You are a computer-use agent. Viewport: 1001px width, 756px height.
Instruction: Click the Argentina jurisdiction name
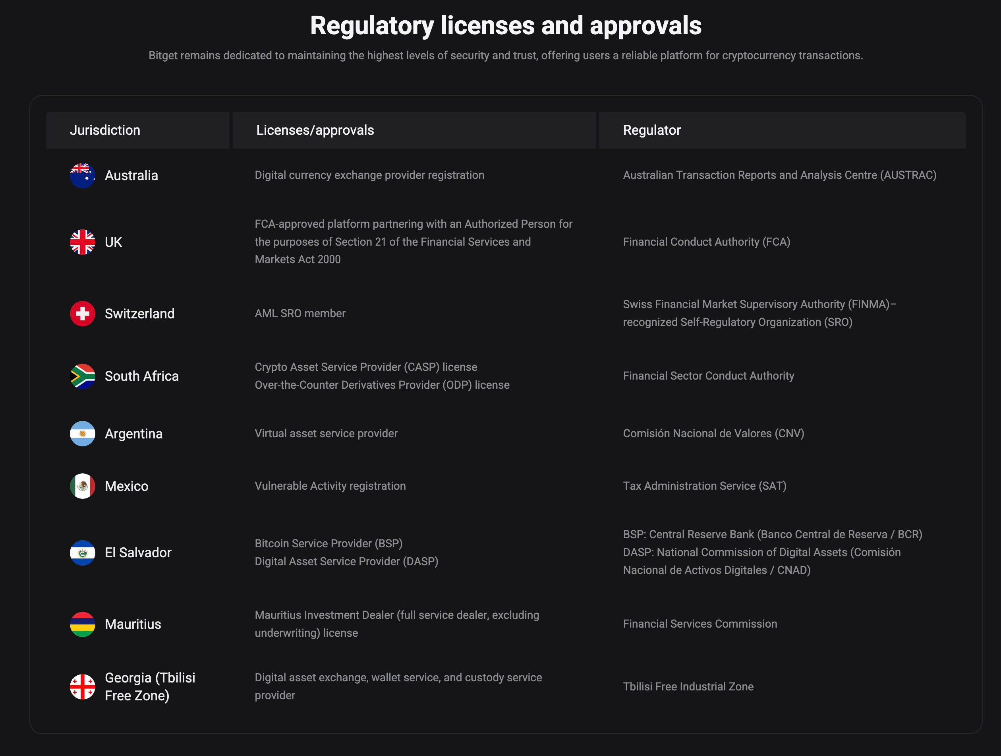[x=133, y=434]
